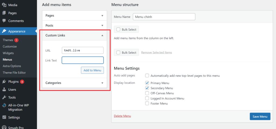
Task: Focus the Link Text input field
Action: (82, 60)
